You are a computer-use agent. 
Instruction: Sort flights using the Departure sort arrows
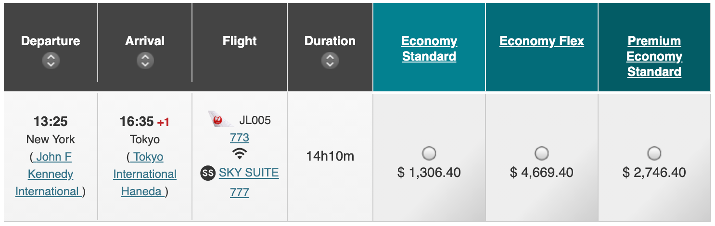tap(51, 61)
